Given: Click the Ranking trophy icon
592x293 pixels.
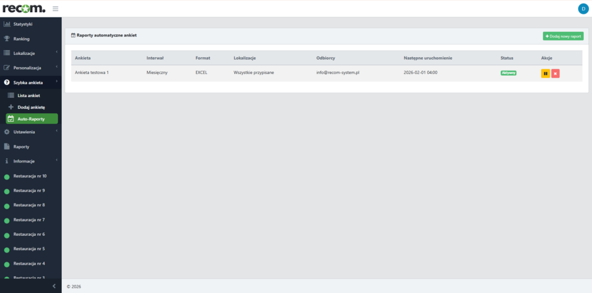Looking at the screenshot, I should (x=7, y=39).
